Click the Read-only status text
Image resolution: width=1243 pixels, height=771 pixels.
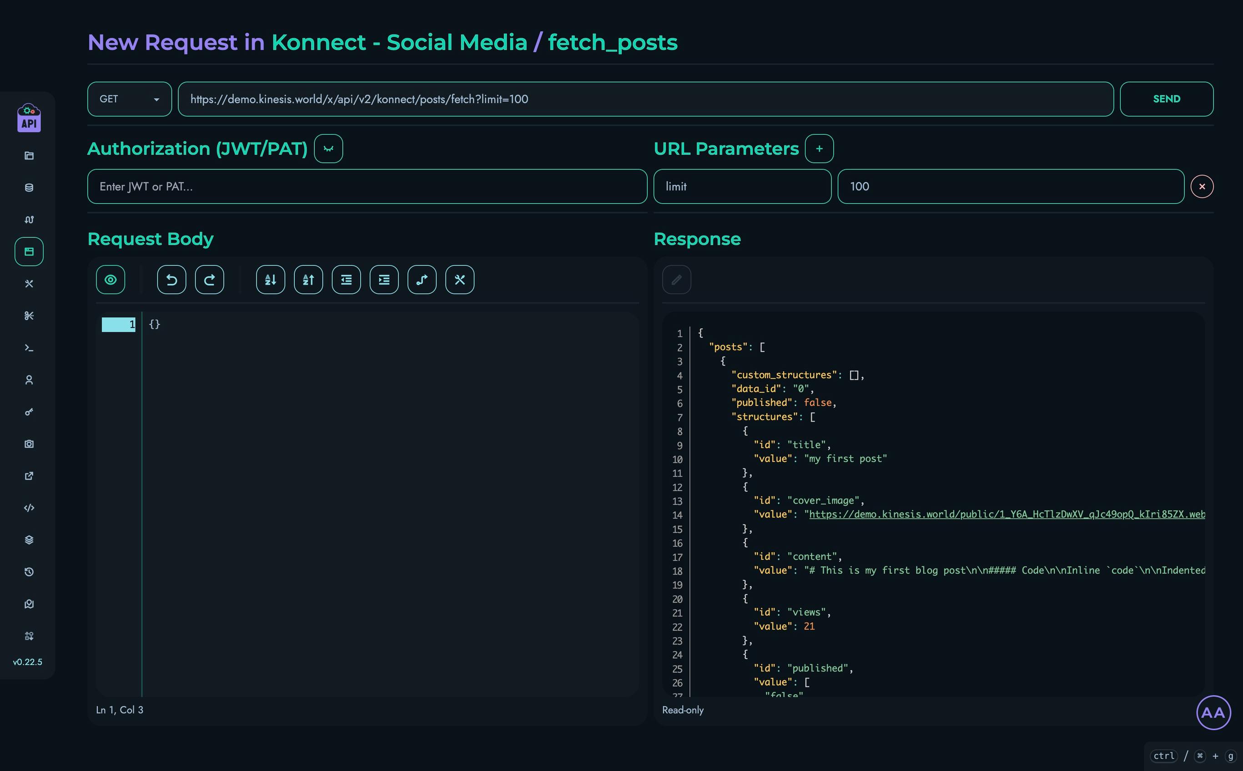coord(683,710)
